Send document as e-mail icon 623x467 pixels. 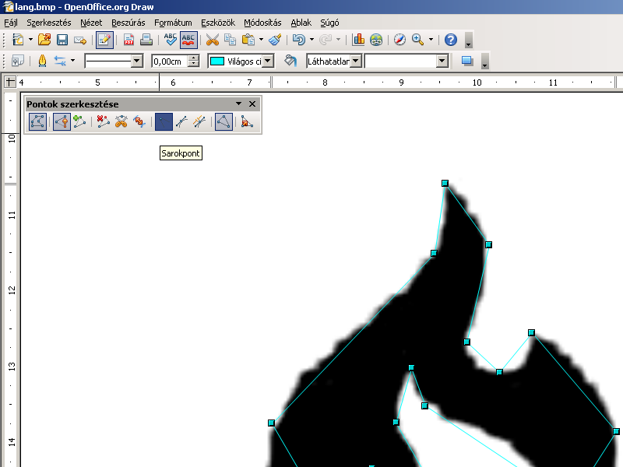[x=80, y=40]
